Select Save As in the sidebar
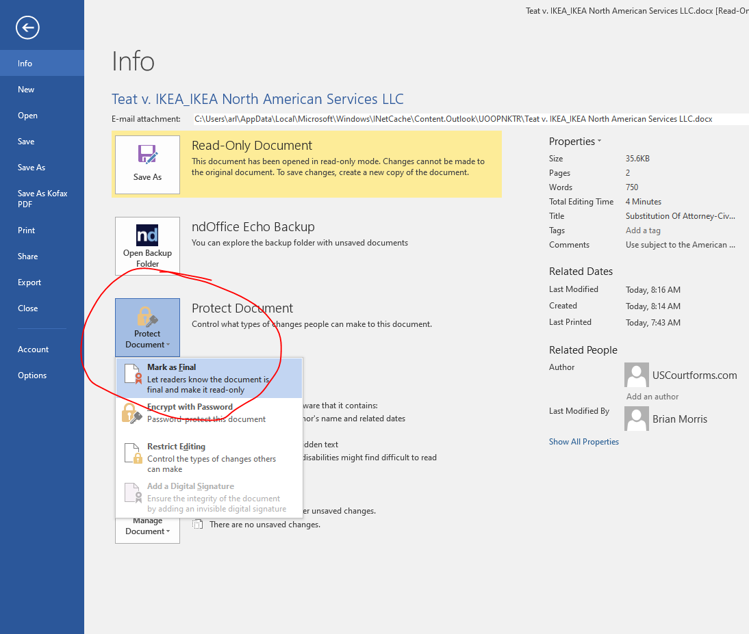This screenshot has height=634, width=749. coord(42,168)
